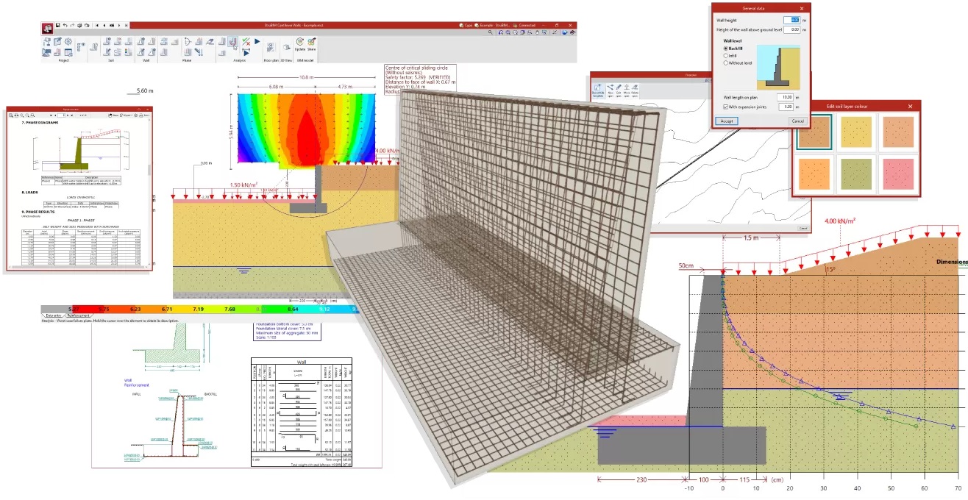
Task: Click the Update BIM model icon
Action: pyautogui.click(x=299, y=43)
